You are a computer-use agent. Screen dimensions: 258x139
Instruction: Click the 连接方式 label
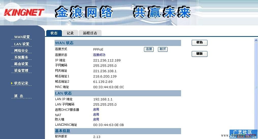(x=61, y=49)
